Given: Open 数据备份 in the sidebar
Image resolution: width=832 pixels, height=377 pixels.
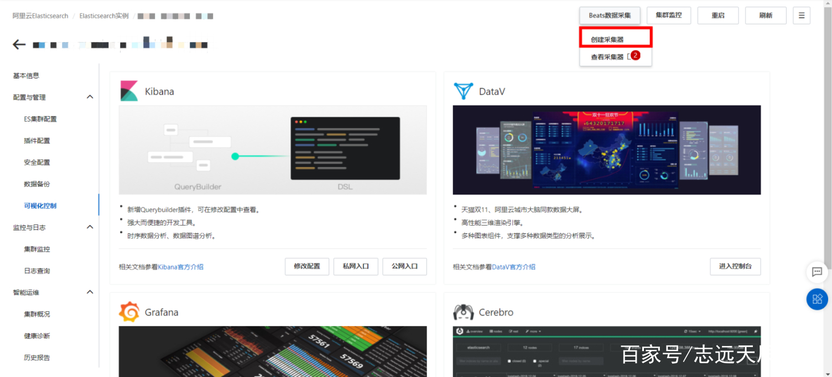Looking at the screenshot, I should 37,184.
